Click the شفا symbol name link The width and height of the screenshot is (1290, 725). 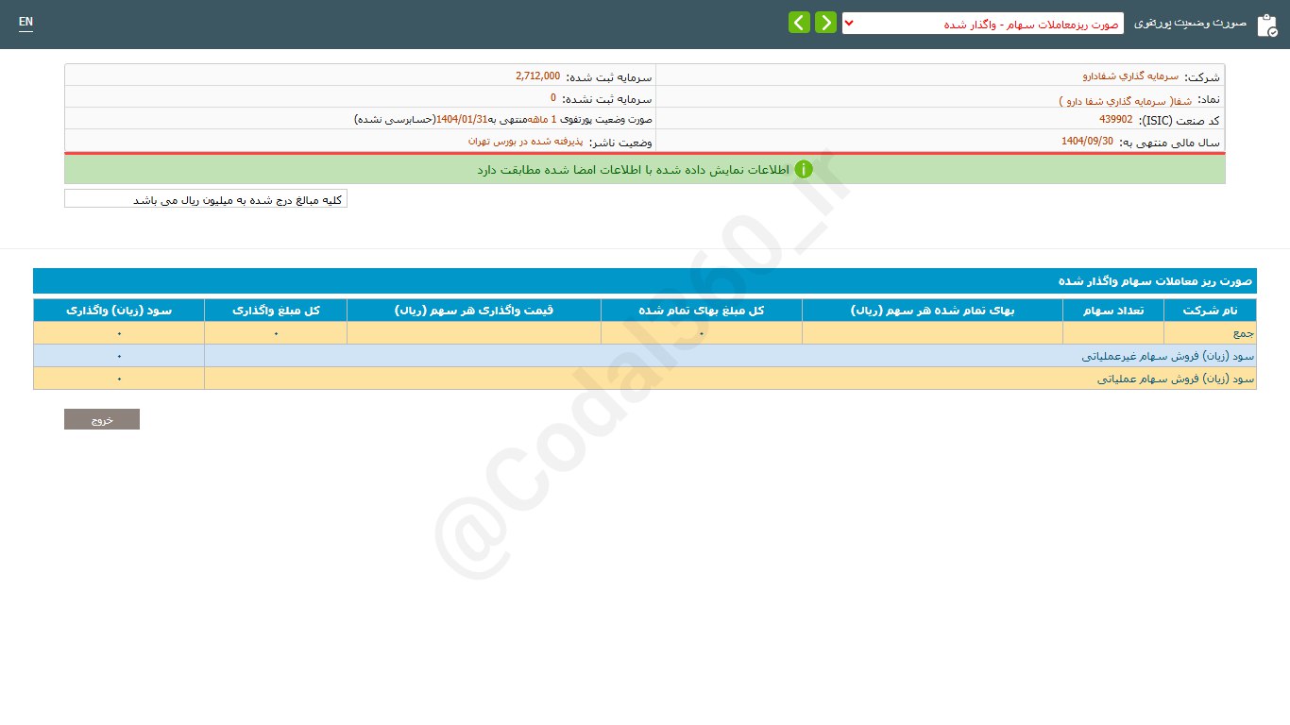[1125, 99]
